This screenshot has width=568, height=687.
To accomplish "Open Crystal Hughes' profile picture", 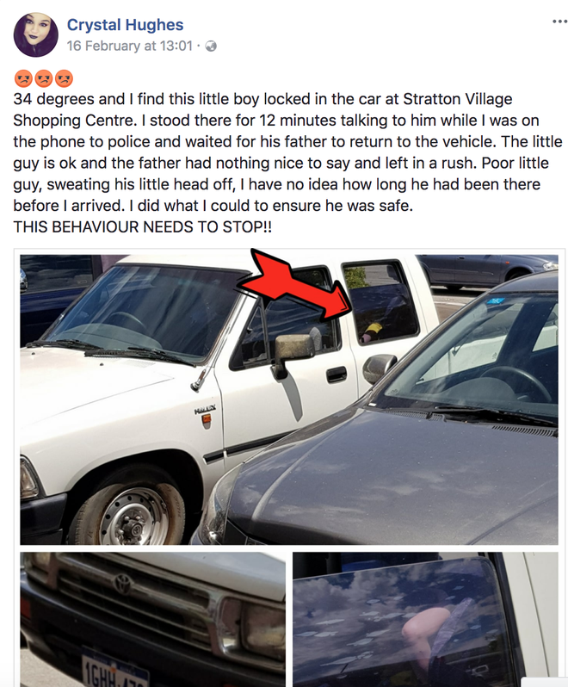I will click(36, 34).
